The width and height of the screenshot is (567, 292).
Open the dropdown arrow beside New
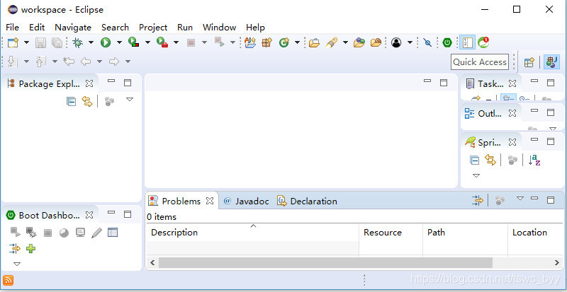(26, 42)
